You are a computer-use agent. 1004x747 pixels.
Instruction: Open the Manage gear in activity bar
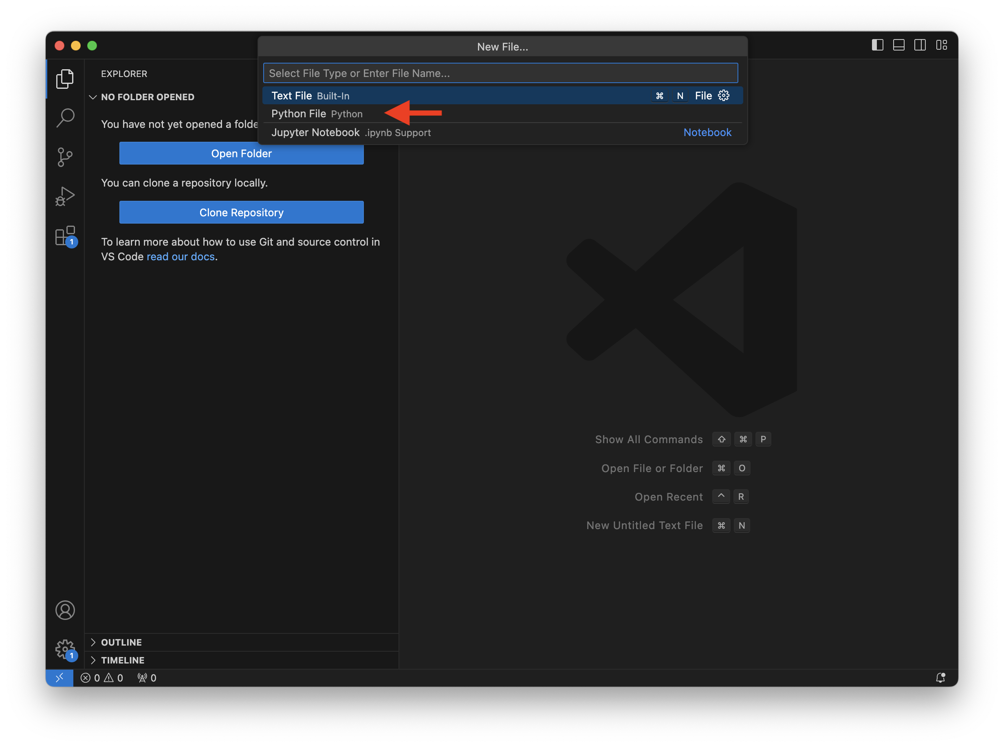(x=65, y=649)
